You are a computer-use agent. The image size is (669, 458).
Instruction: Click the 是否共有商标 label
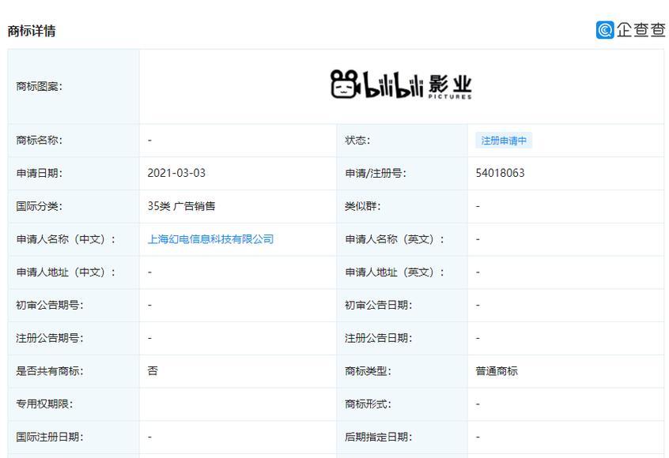[50, 371]
